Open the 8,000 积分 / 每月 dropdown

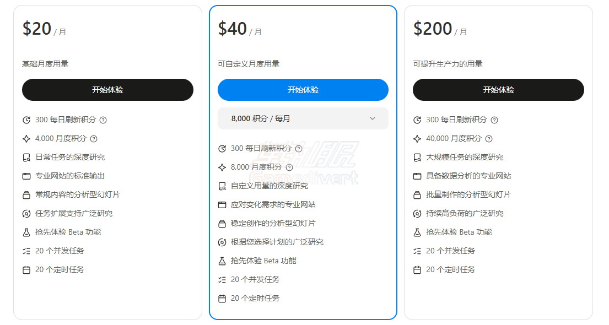(x=303, y=118)
